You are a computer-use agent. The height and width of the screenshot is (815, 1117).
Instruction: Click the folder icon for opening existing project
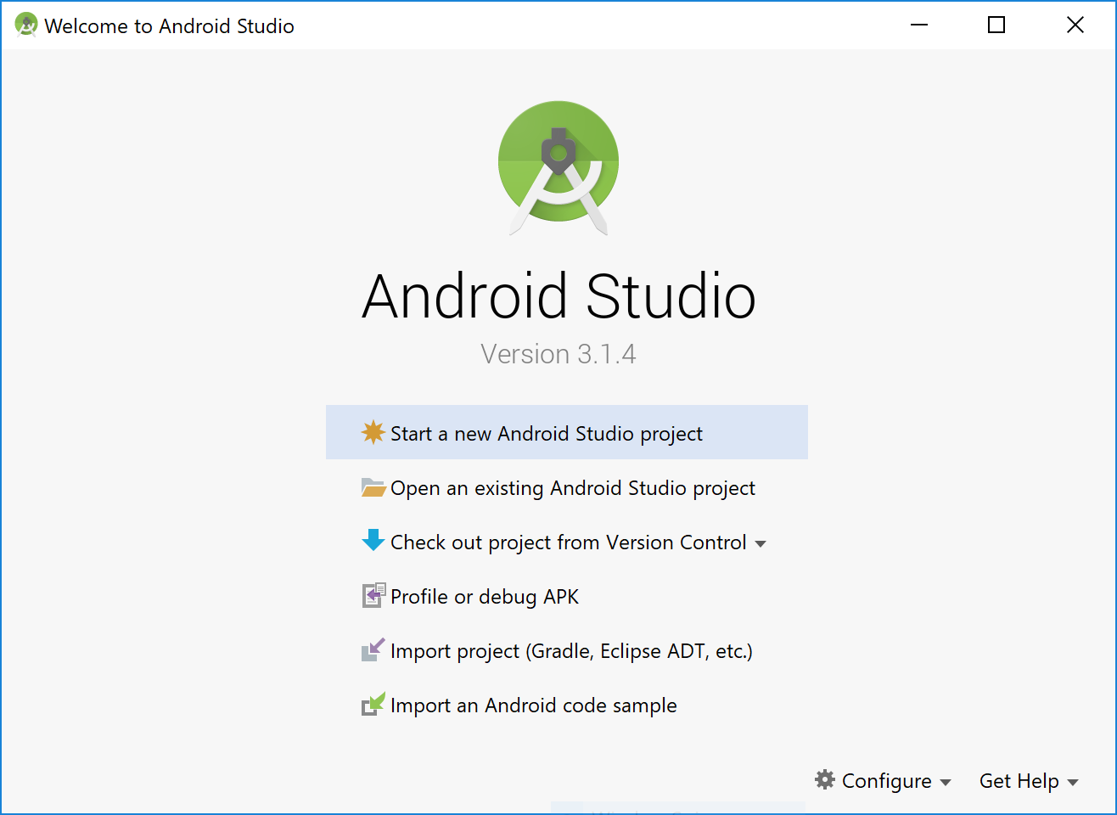tap(373, 487)
